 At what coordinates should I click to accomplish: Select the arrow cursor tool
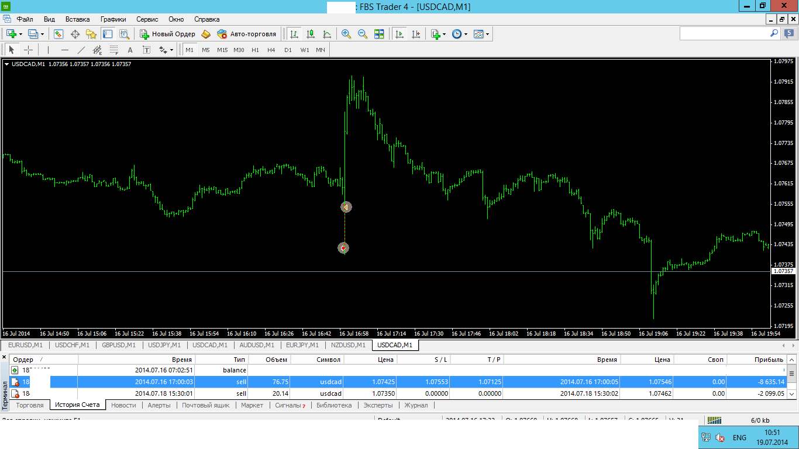point(11,50)
